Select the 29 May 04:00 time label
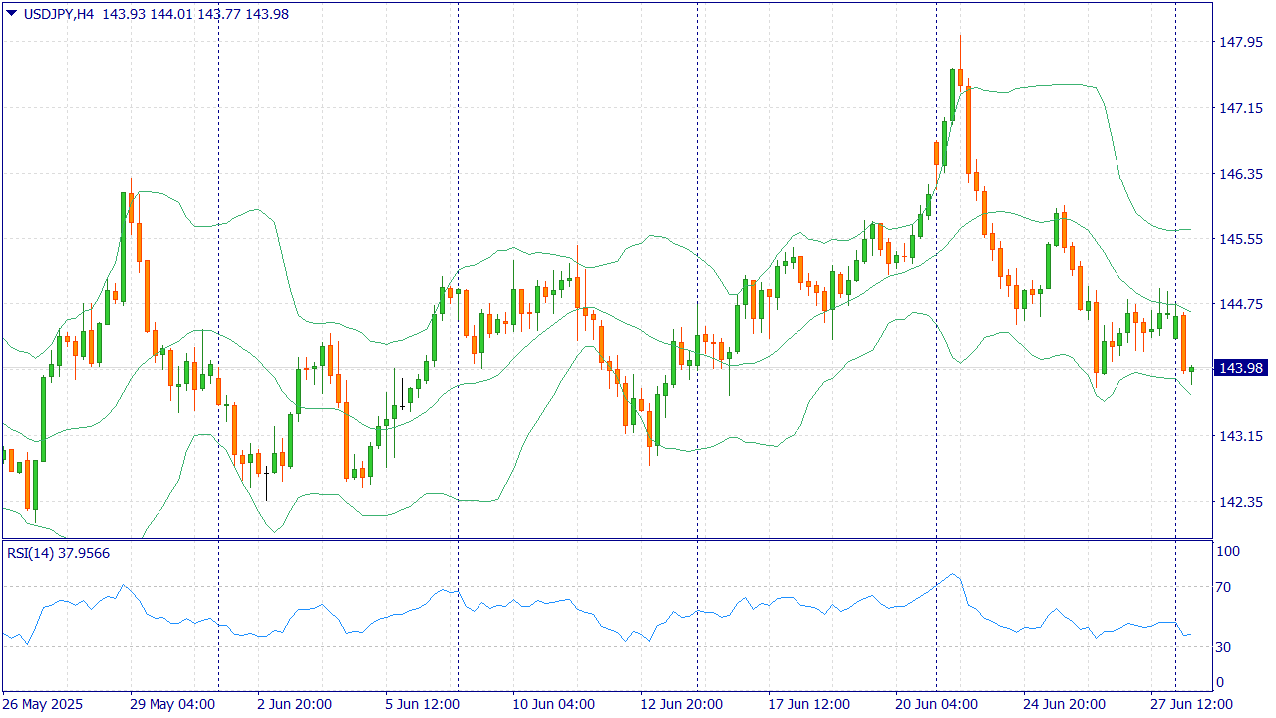 (x=171, y=704)
